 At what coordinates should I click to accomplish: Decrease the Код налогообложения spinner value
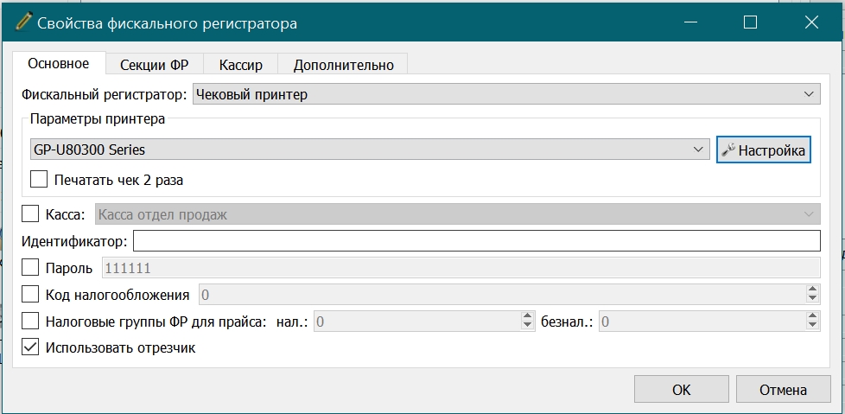pyautogui.click(x=813, y=299)
